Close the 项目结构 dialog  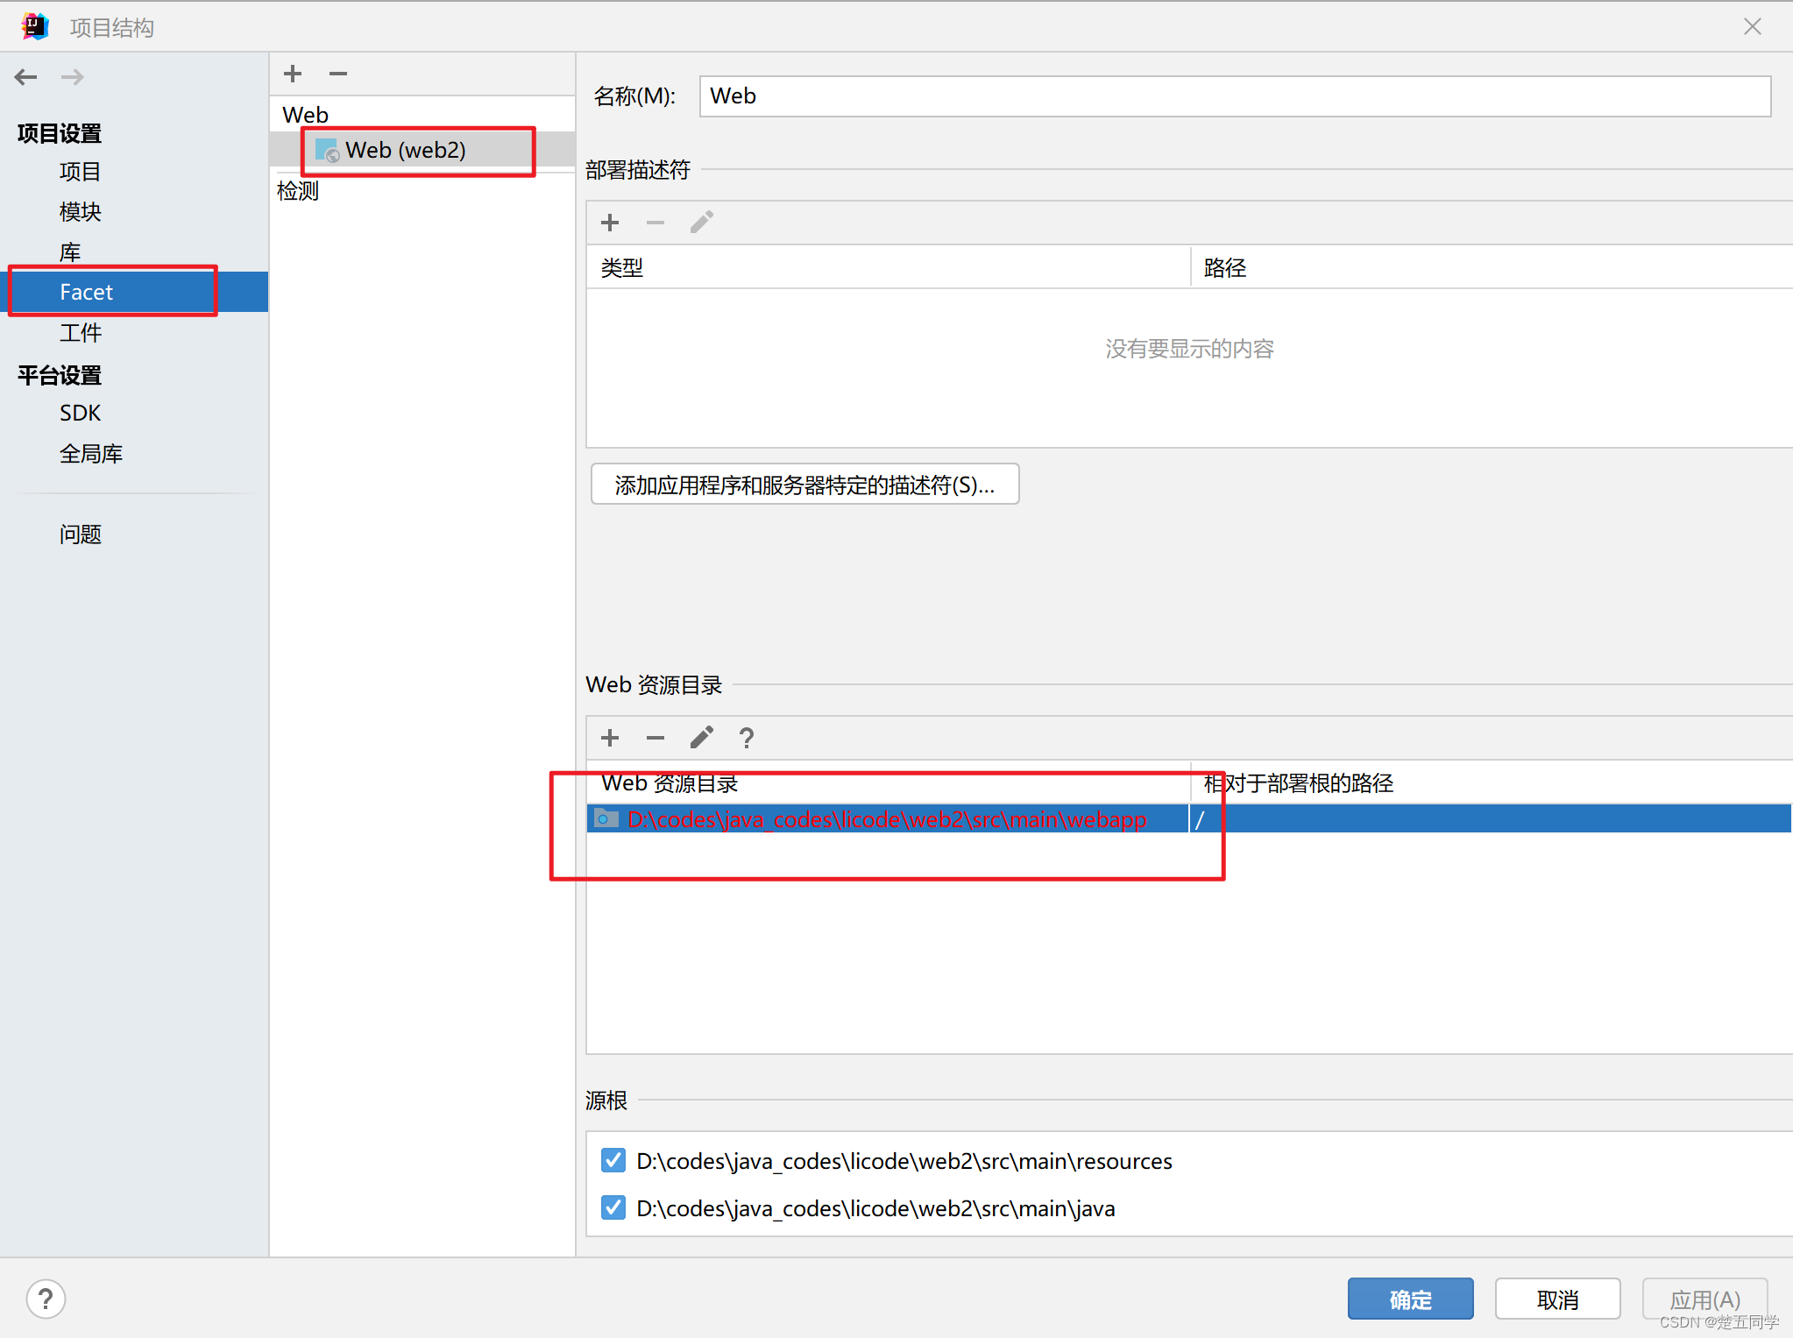coord(1753,26)
